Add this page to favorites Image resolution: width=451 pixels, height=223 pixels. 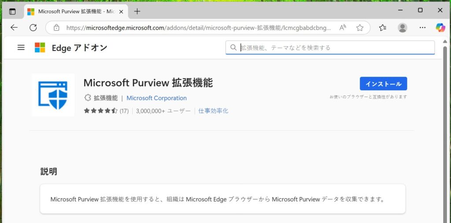360,28
